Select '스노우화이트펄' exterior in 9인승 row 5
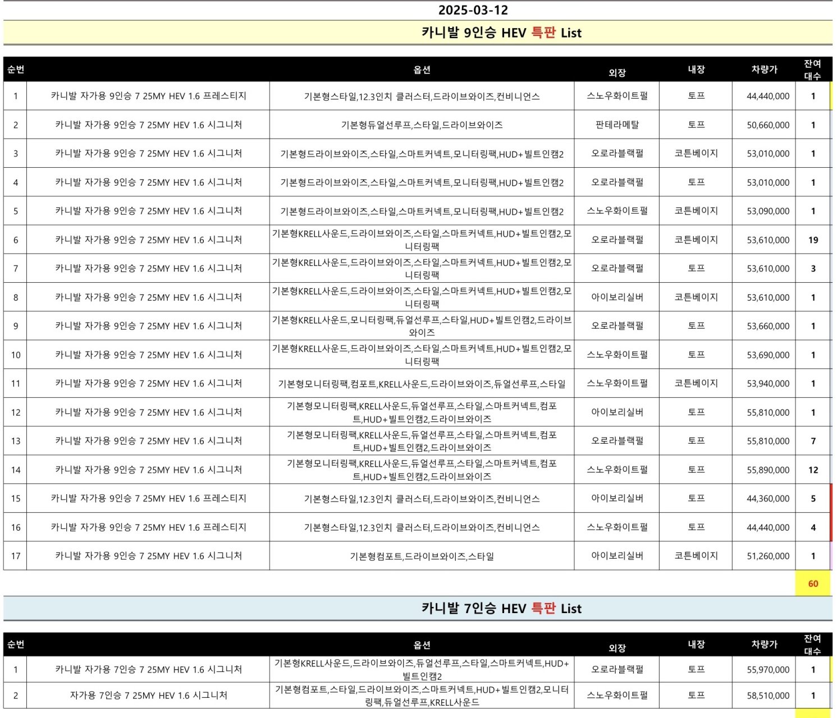This screenshot has width=837, height=718. pos(617,211)
